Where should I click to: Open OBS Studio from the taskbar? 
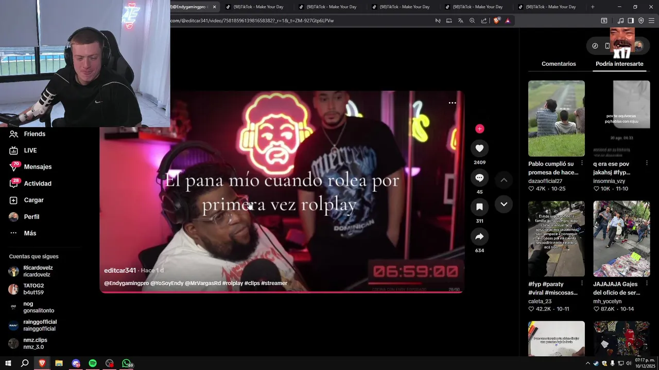[x=110, y=363]
